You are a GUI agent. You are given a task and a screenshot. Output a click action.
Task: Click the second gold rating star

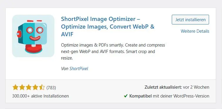click(22, 87)
